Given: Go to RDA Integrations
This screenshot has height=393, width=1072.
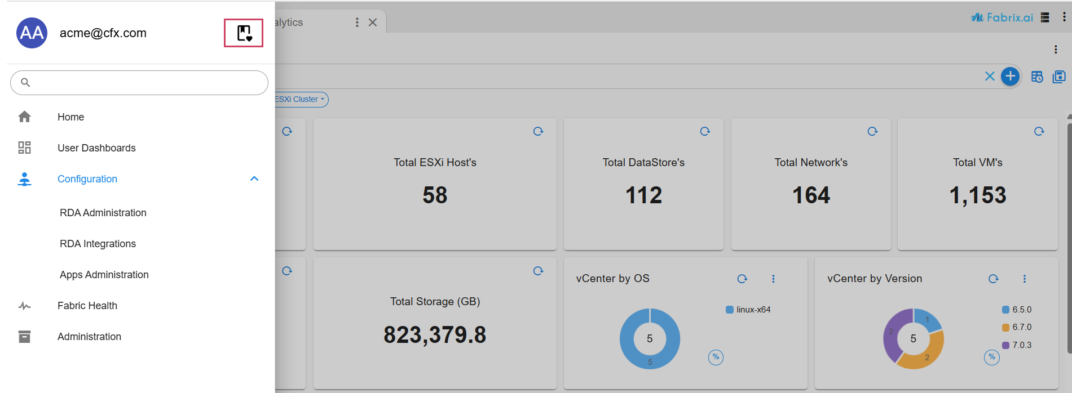Looking at the screenshot, I should [98, 244].
